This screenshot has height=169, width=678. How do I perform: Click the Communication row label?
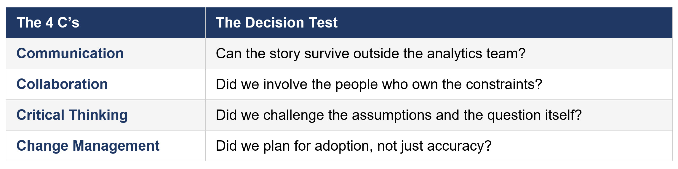70,54
